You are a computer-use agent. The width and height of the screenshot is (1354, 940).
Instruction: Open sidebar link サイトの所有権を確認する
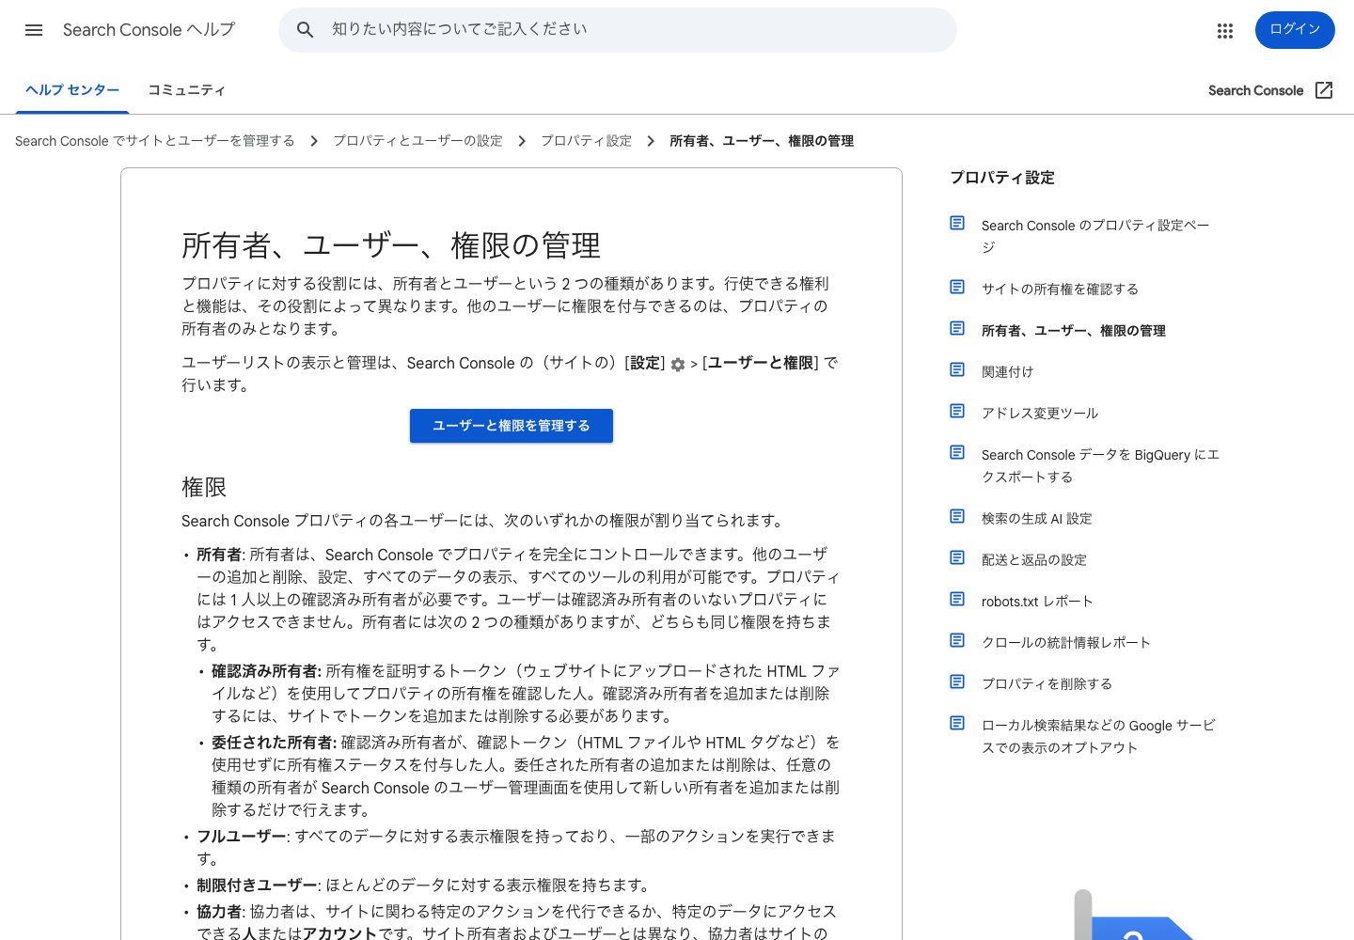(x=1060, y=290)
